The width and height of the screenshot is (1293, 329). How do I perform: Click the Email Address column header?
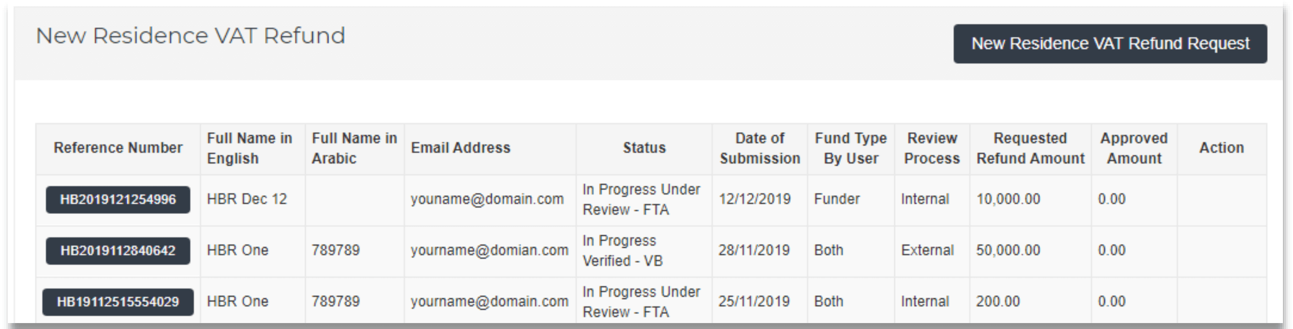(460, 148)
